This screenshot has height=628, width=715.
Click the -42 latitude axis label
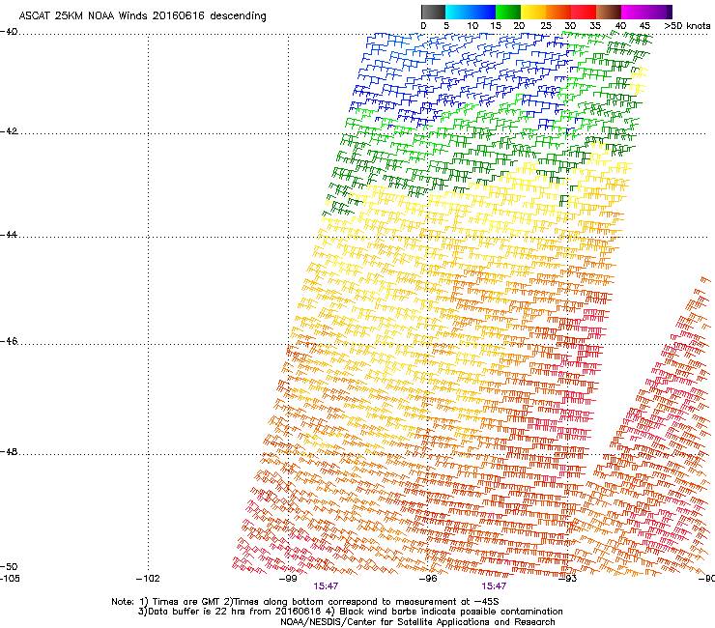pyautogui.click(x=9, y=131)
